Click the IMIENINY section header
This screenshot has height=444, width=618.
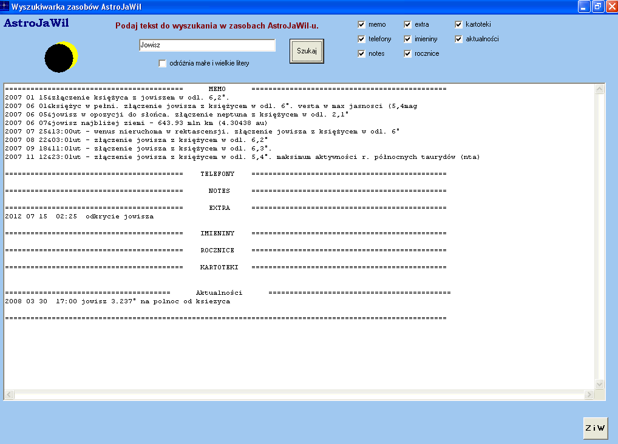tap(217, 234)
